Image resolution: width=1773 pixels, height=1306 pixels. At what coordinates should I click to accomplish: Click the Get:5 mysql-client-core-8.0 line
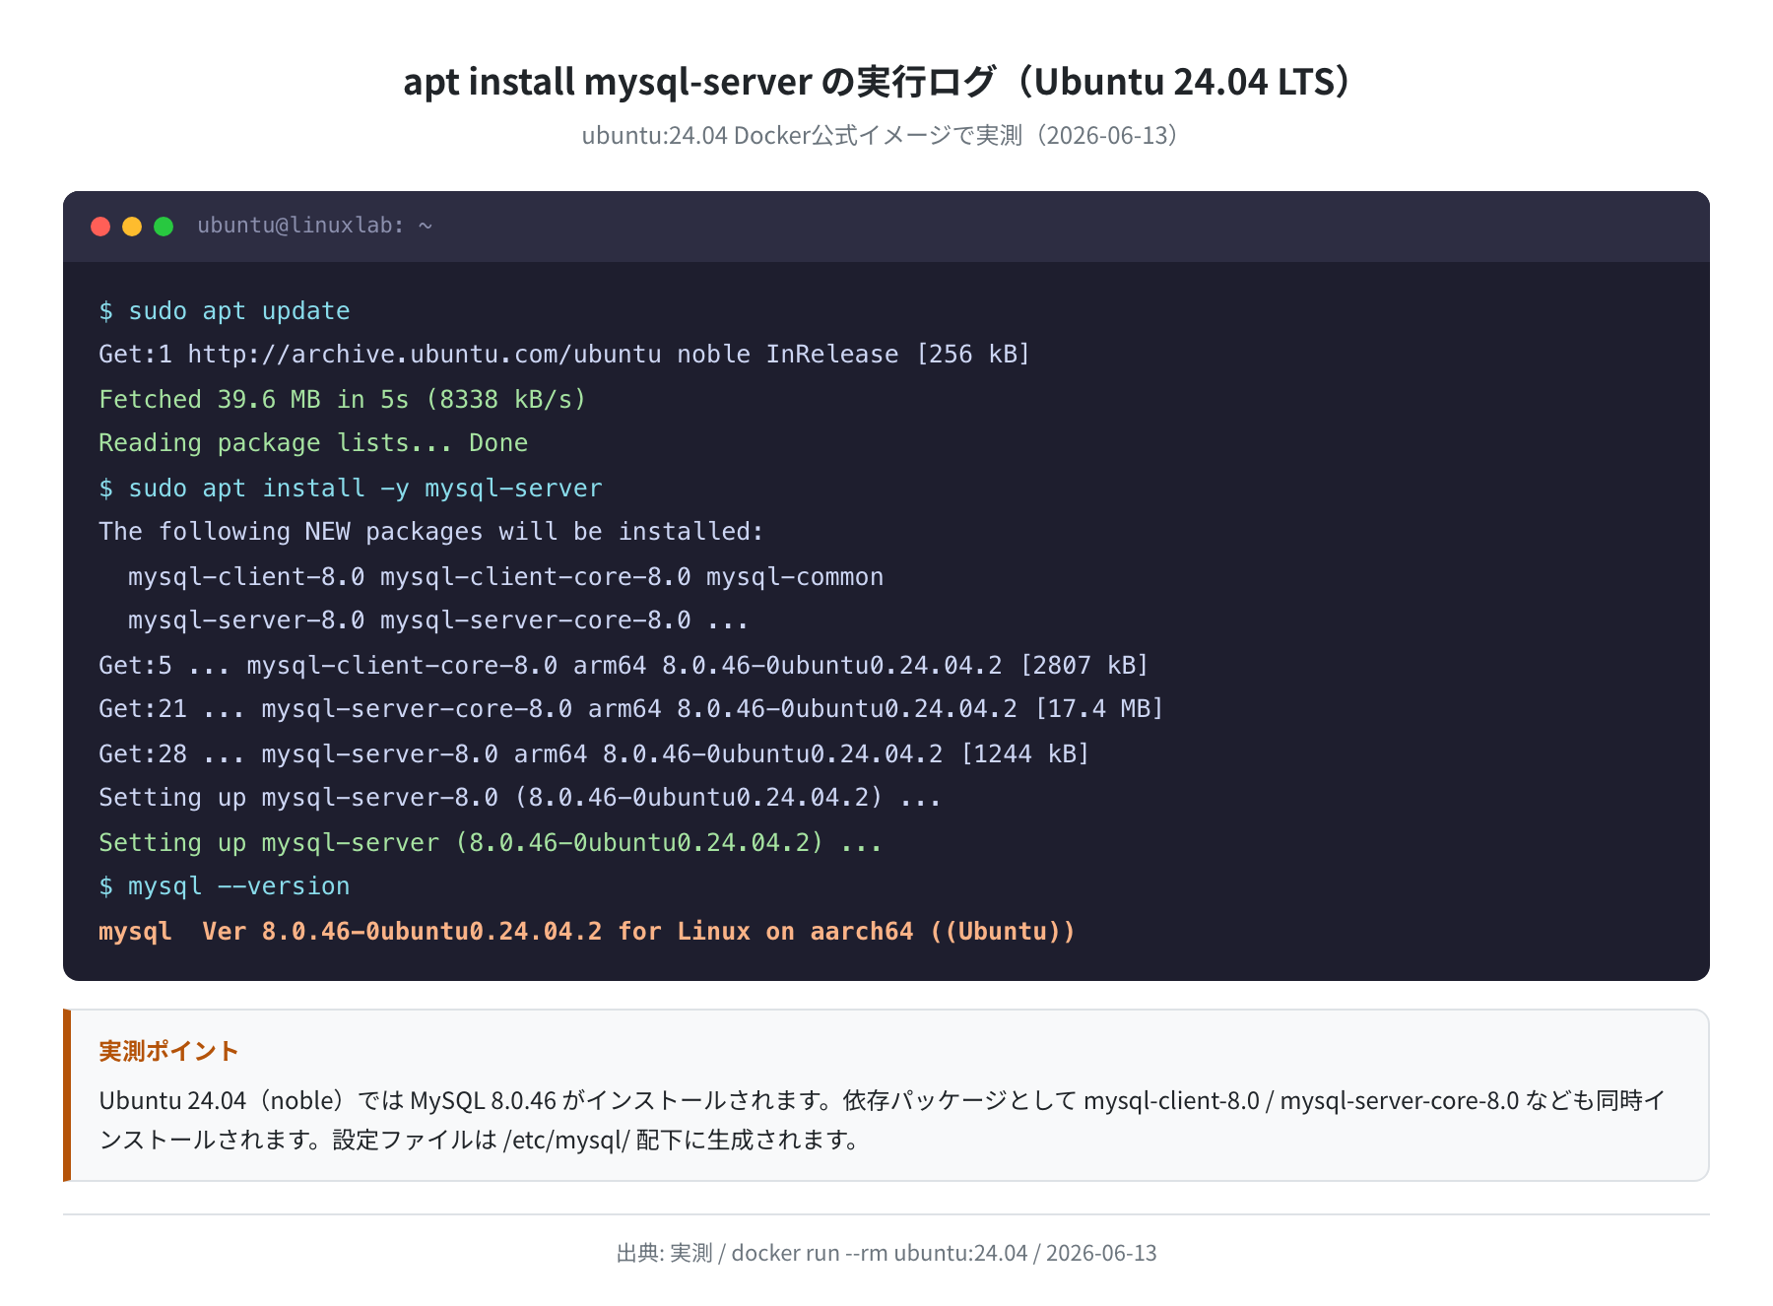click(624, 665)
